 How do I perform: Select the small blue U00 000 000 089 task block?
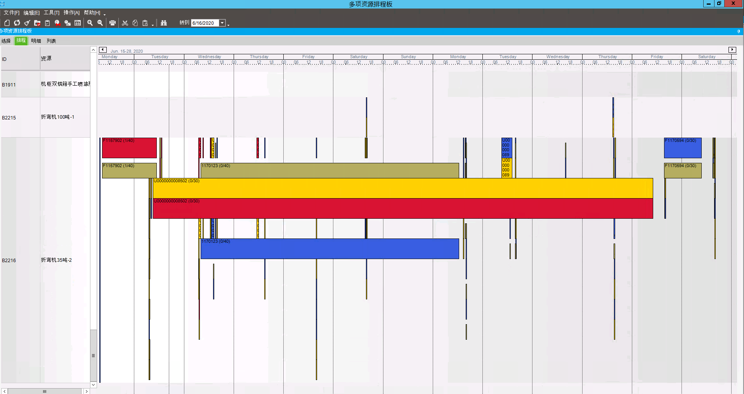(507, 148)
